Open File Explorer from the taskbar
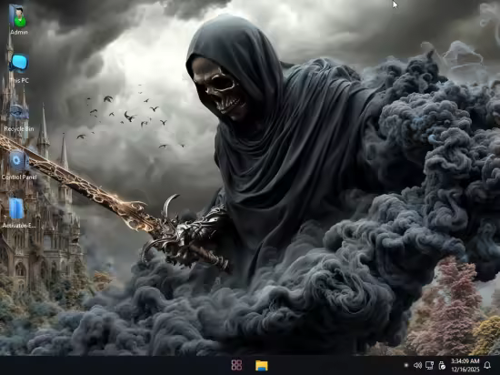 (x=262, y=366)
